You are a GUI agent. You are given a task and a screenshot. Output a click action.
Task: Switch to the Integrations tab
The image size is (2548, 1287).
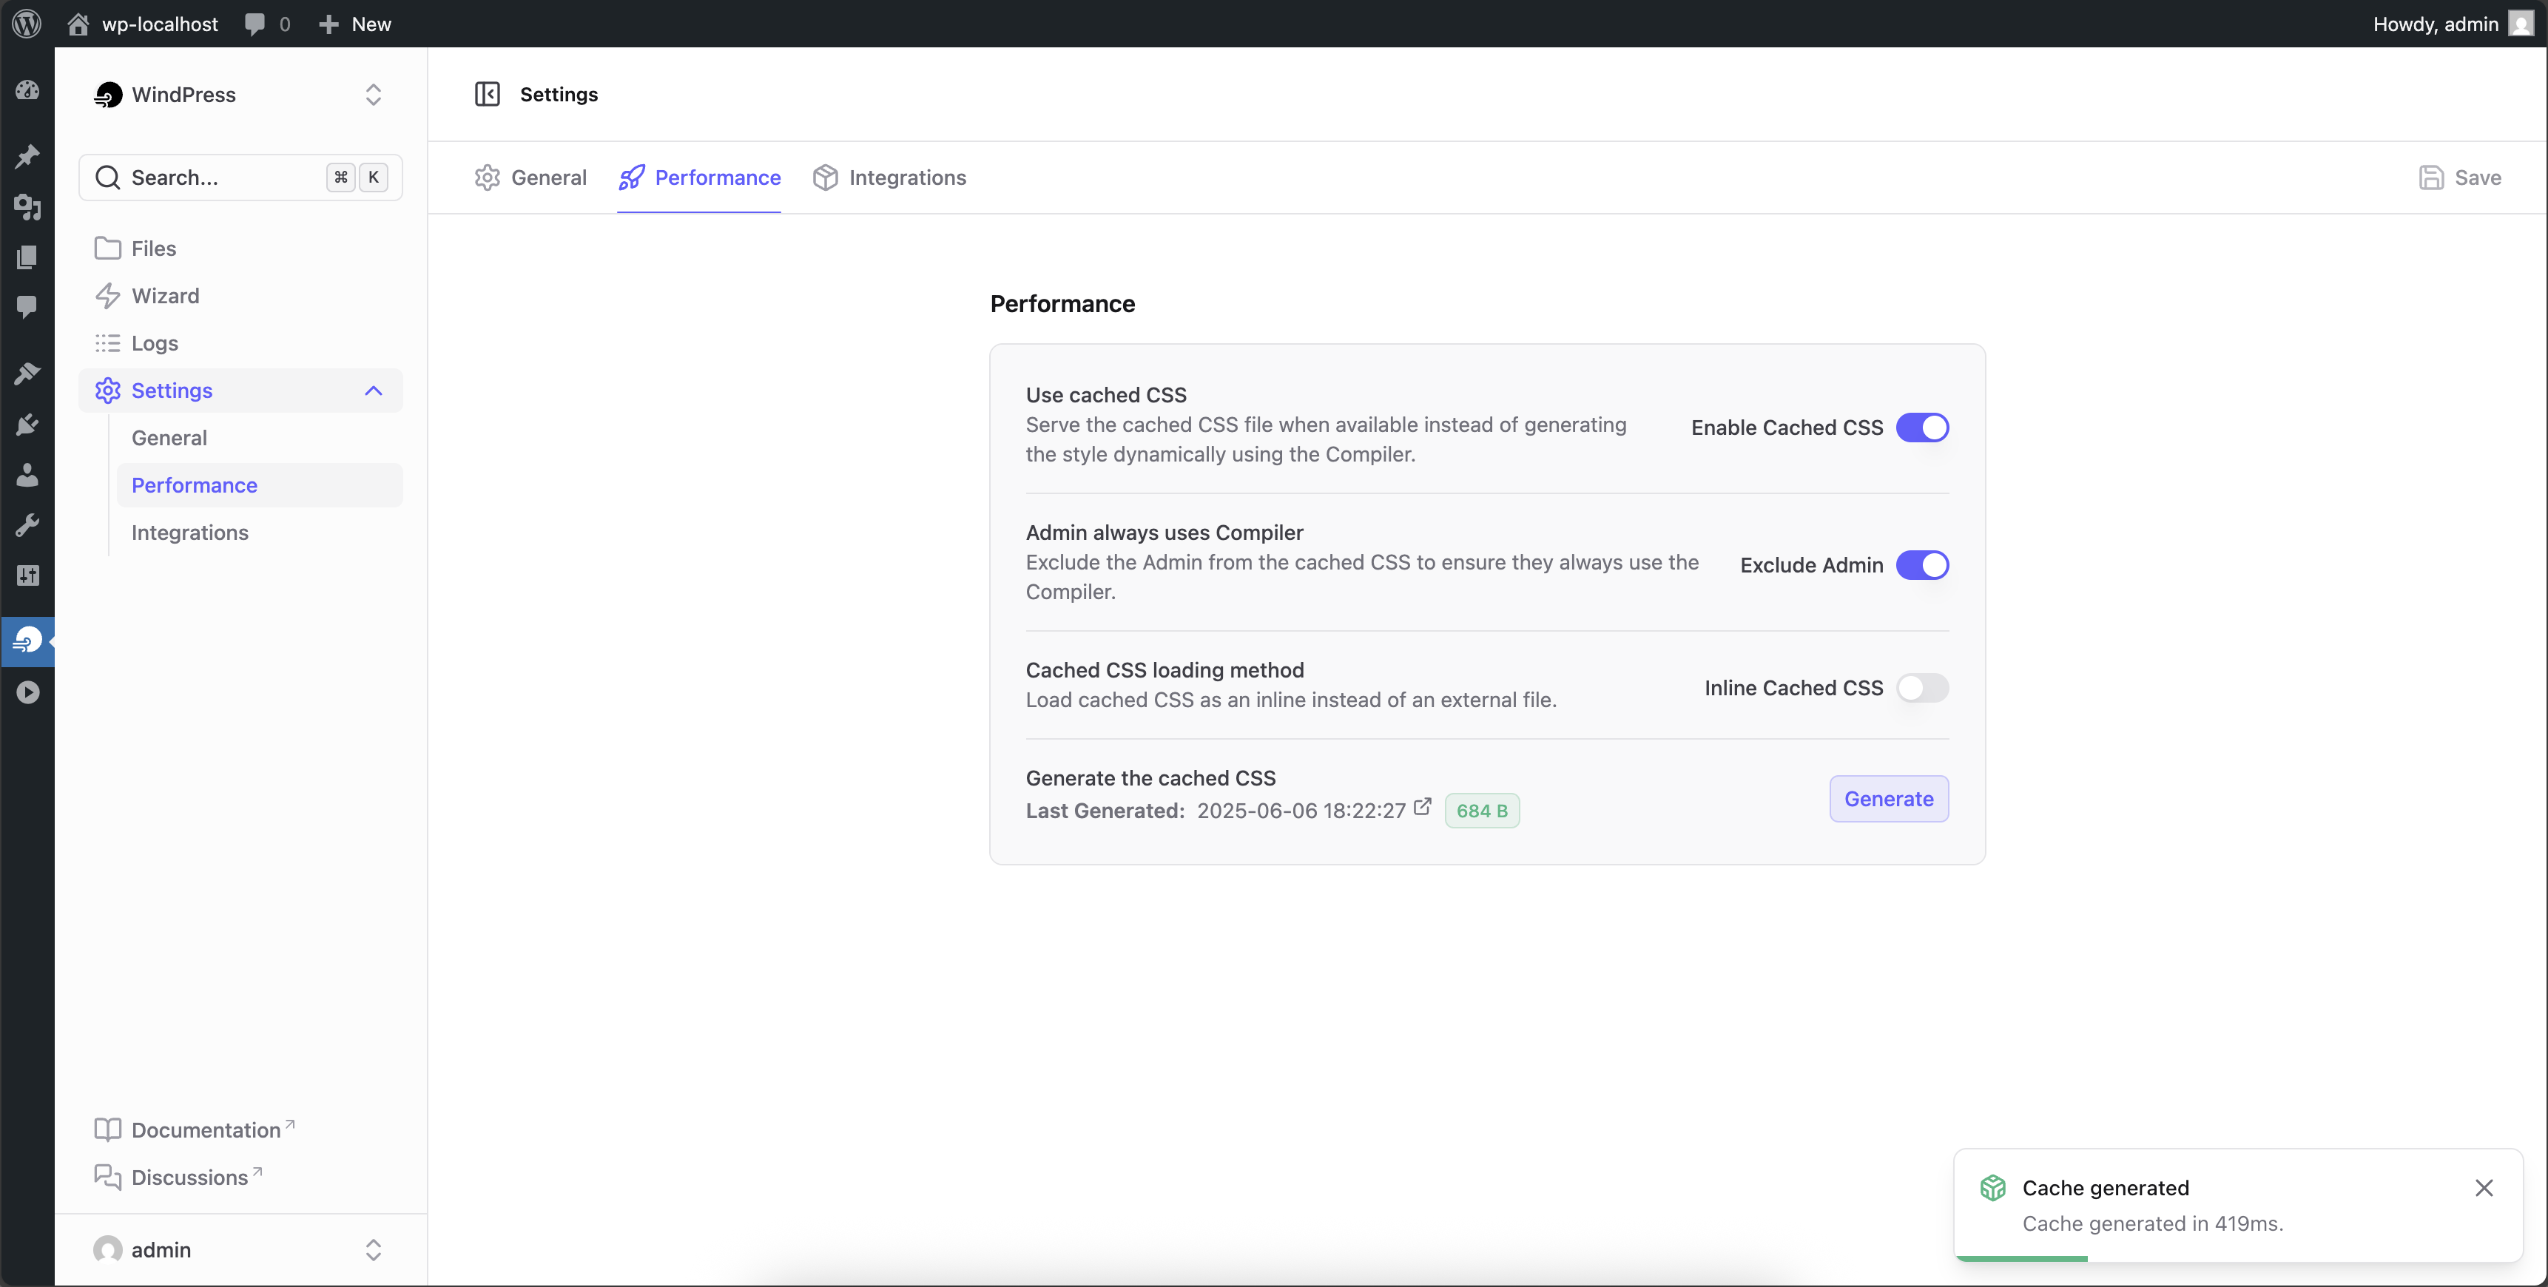(889, 177)
